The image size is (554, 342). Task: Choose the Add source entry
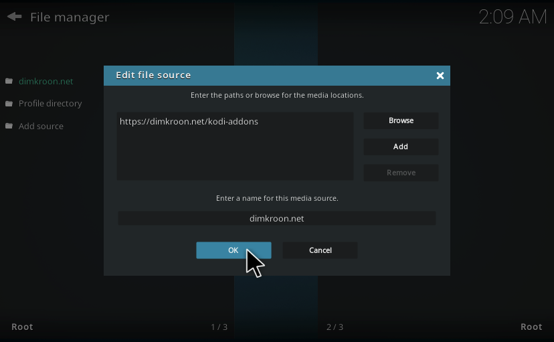click(41, 126)
